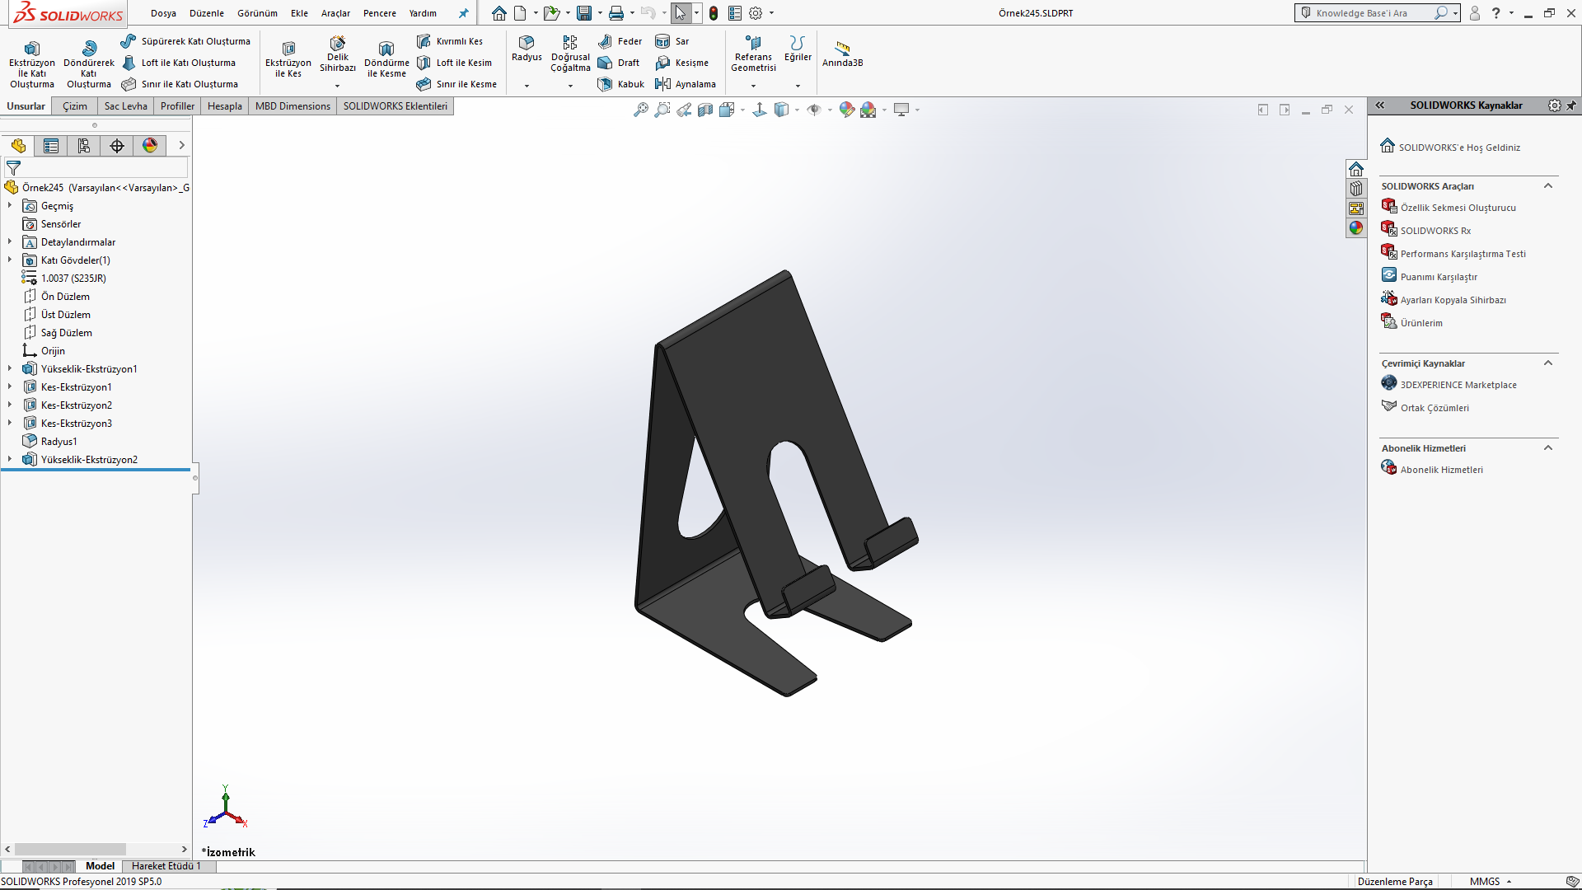Open the ConfigurationManager tab icon
Image resolution: width=1582 pixels, height=890 pixels.
[84, 146]
